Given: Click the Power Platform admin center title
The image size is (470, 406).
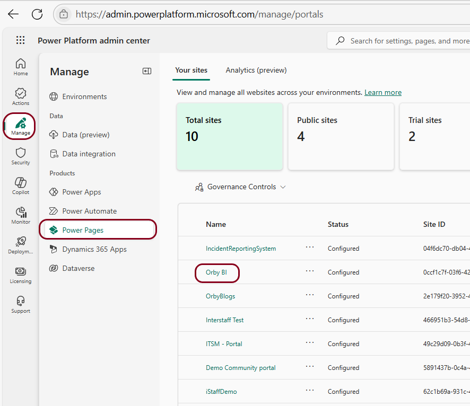Looking at the screenshot, I should tap(94, 40).
